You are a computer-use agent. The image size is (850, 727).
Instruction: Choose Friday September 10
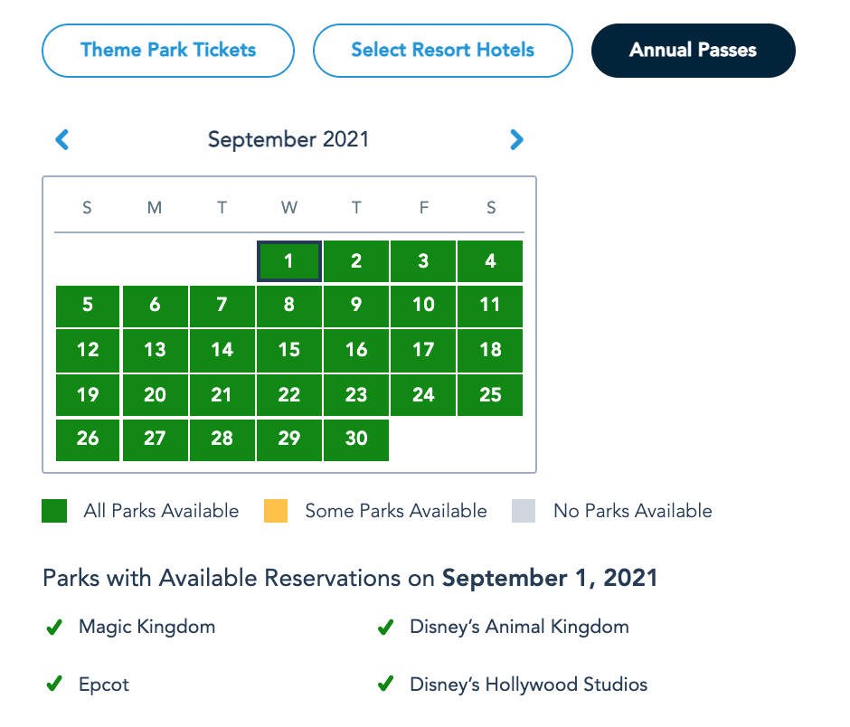[423, 305]
